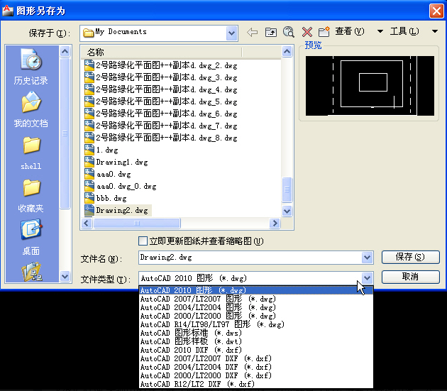
Task: Open the shell folder shortcut
Action: pyautogui.click(x=31, y=153)
